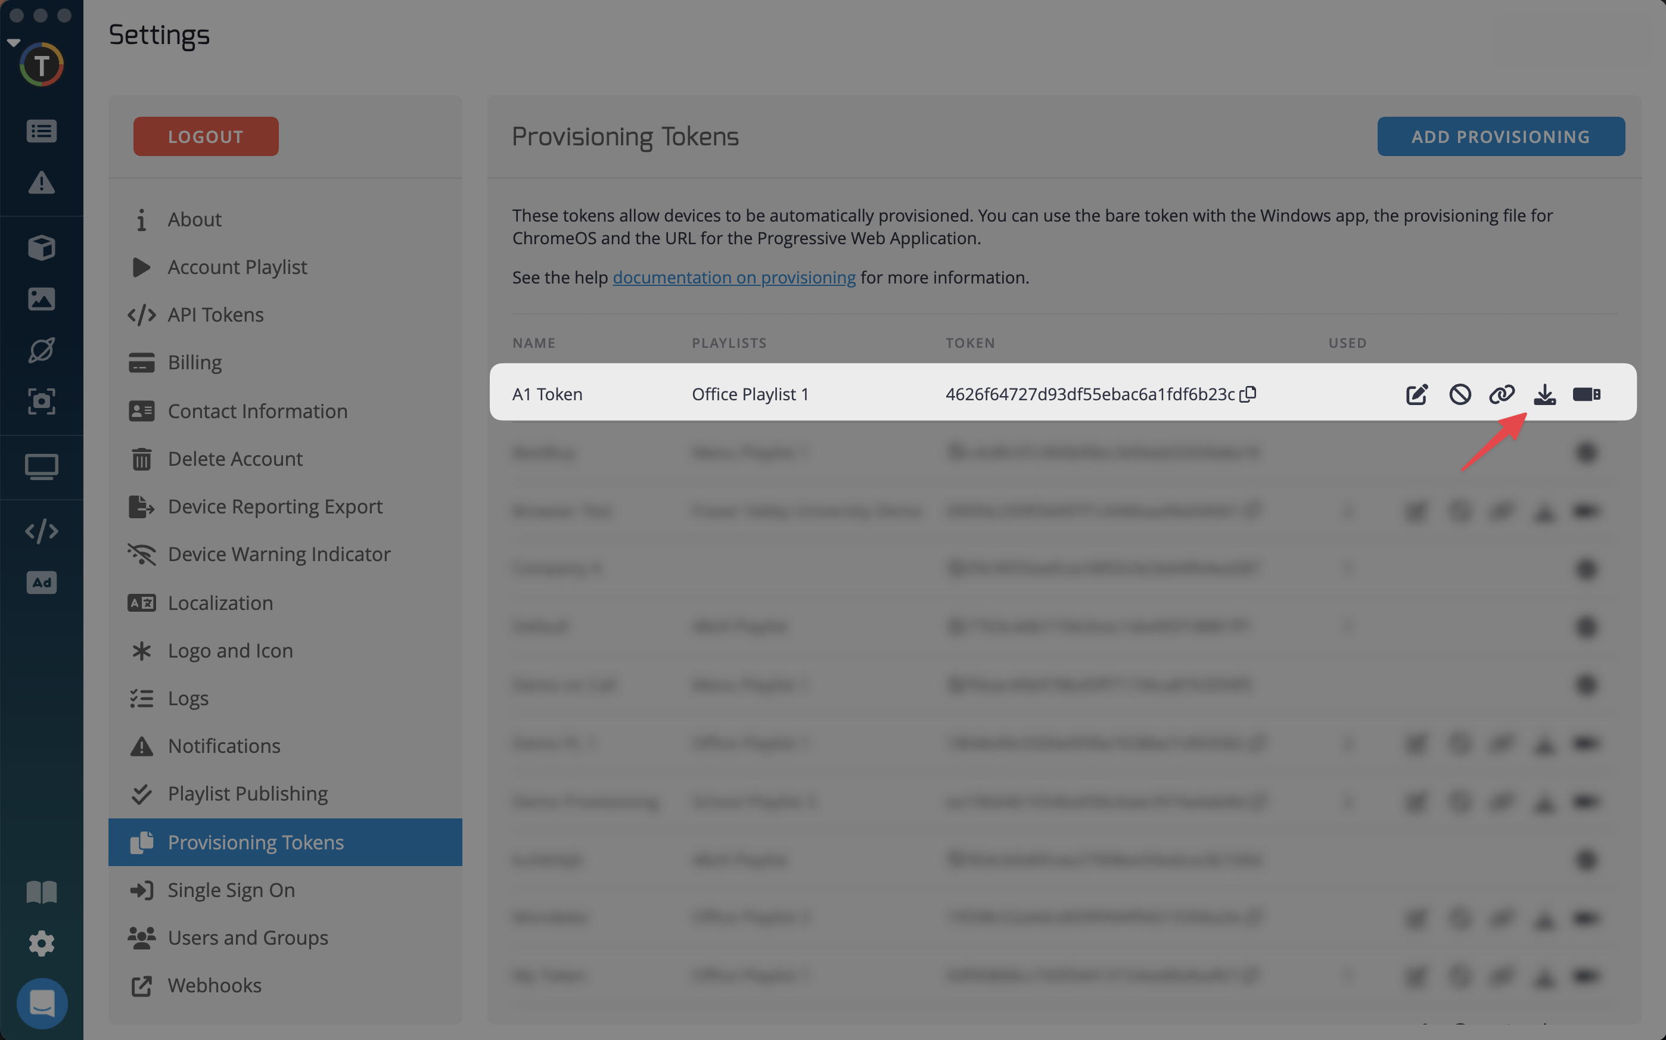Copy the A1 Token value
The width and height of the screenshot is (1666, 1040).
point(1248,394)
